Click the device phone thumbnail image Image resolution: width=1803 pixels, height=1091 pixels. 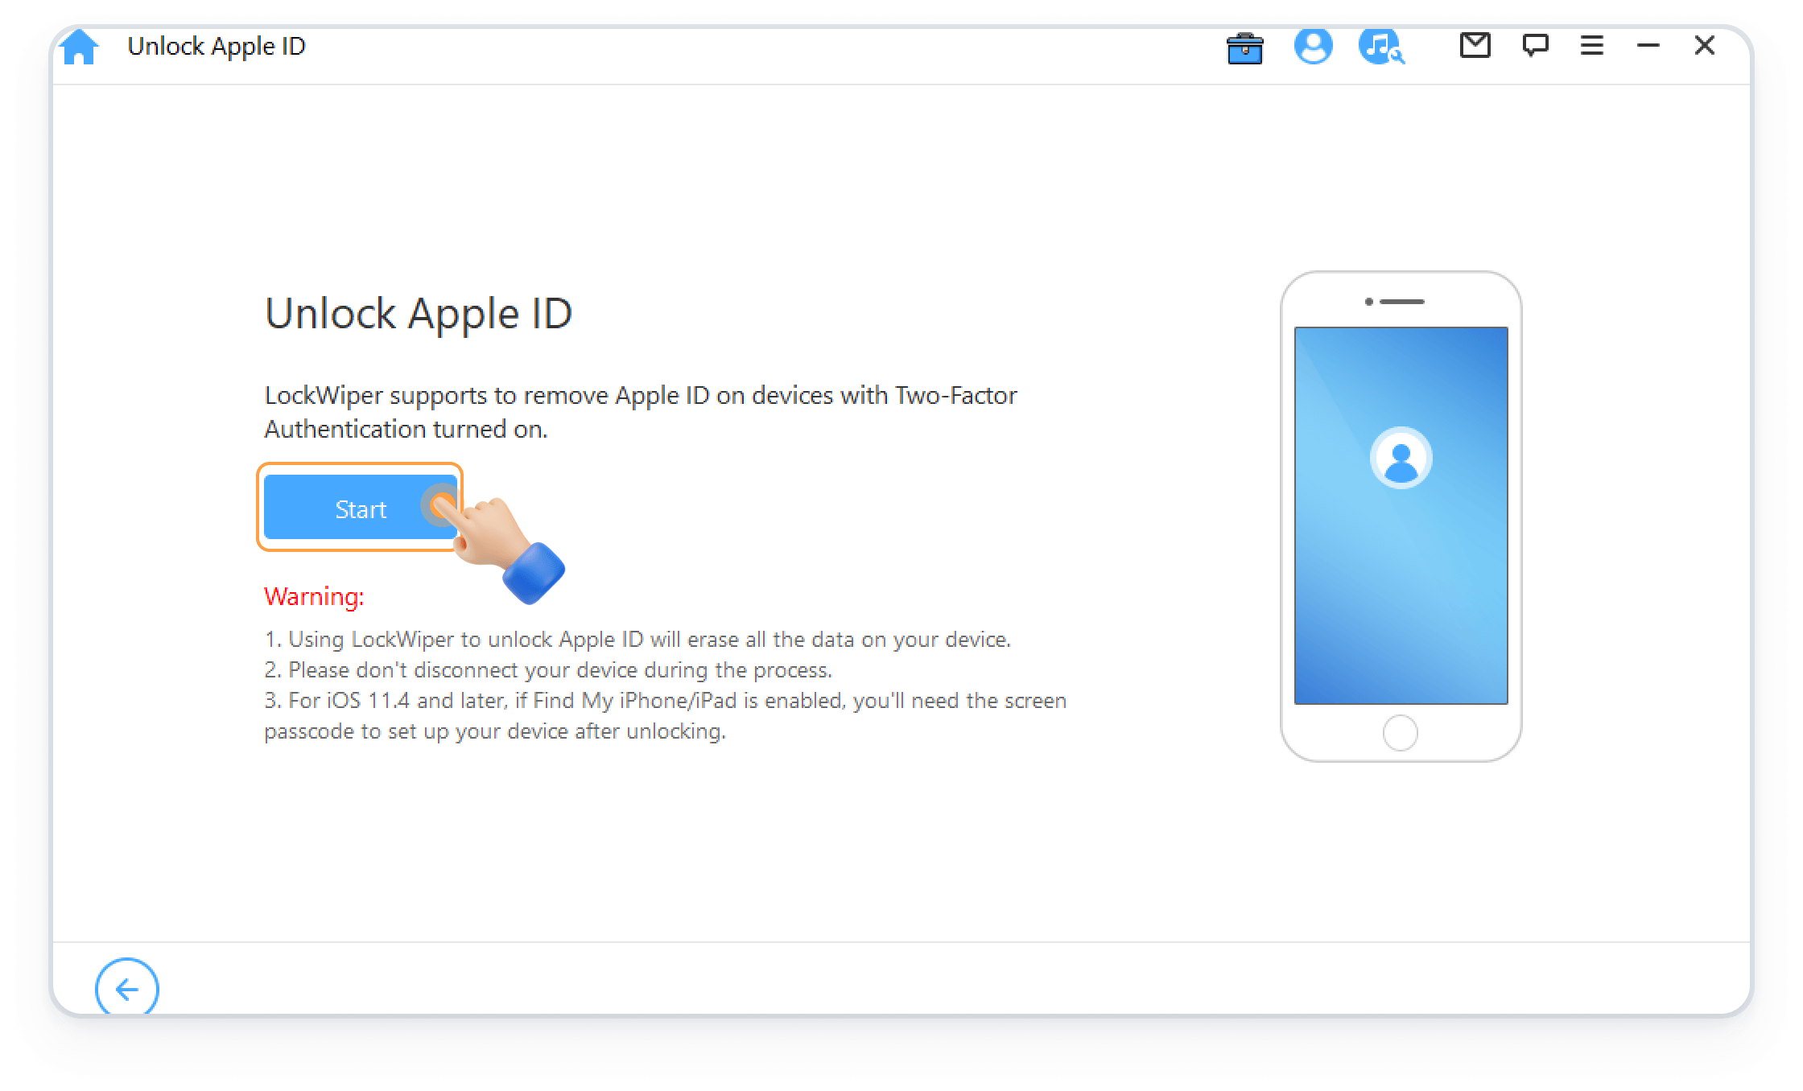(1404, 515)
